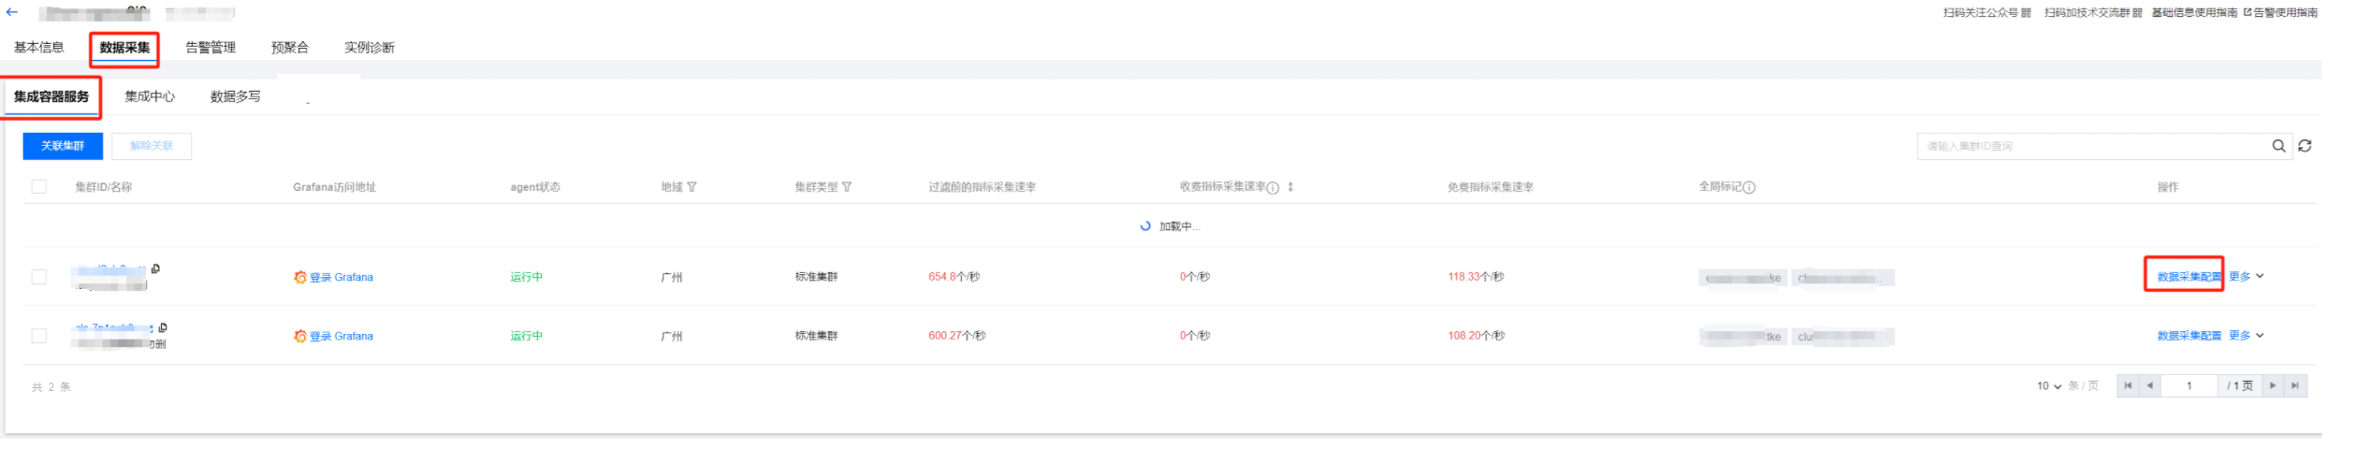Show info tooltip for 全局标记

(1750, 187)
